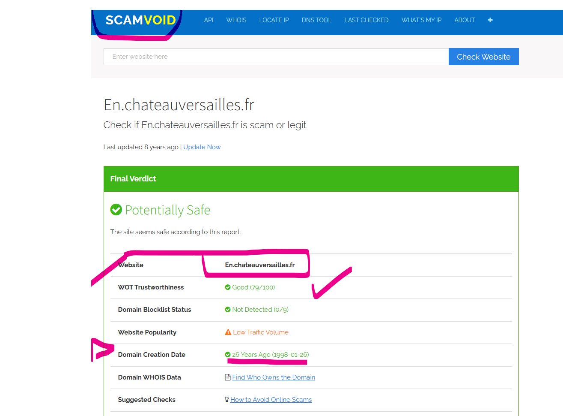Open the About page
563x416 pixels.
coord(465,20)
